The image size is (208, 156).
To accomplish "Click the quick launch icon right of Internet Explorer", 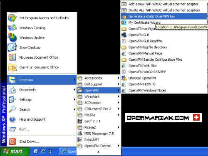I will point(50,151).
